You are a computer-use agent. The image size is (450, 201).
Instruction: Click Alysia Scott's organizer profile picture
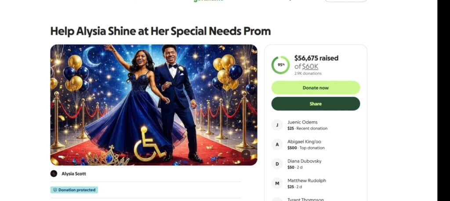pyautogui.click(x=54, y=173)
